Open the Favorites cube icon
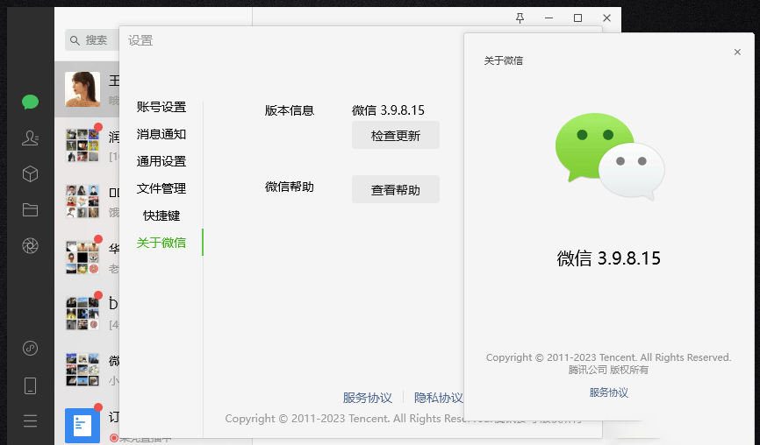The width and height of the screenshot is (760, 445). click(30, 174)
